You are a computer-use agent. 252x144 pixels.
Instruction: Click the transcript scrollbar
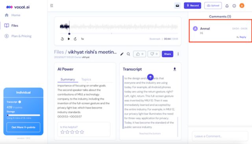(x=178, y=127)
